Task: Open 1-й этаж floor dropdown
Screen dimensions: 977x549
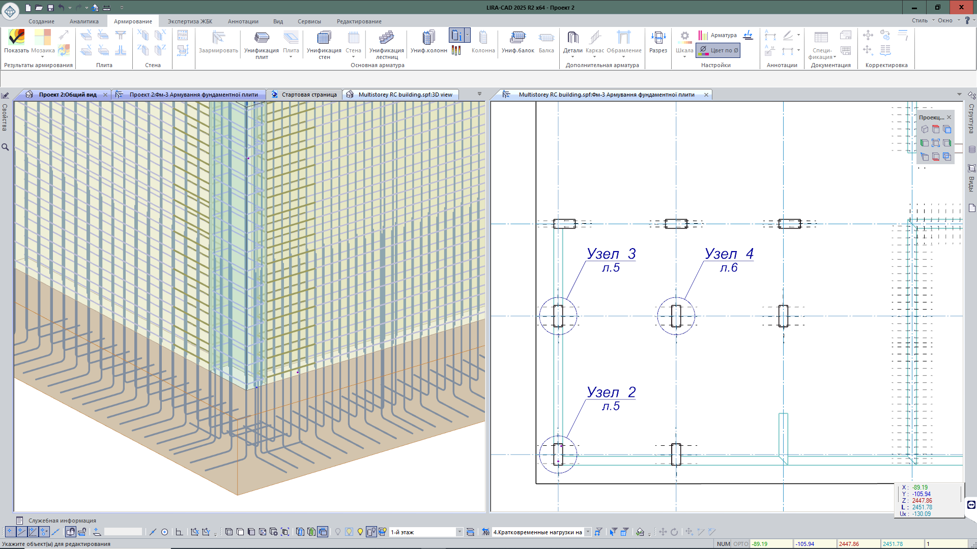Action: [459, 532]
